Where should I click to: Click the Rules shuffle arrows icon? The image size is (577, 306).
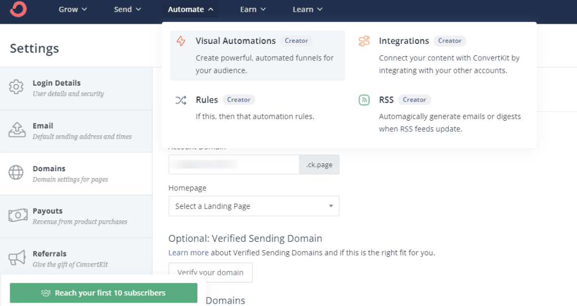coord(181,100)
